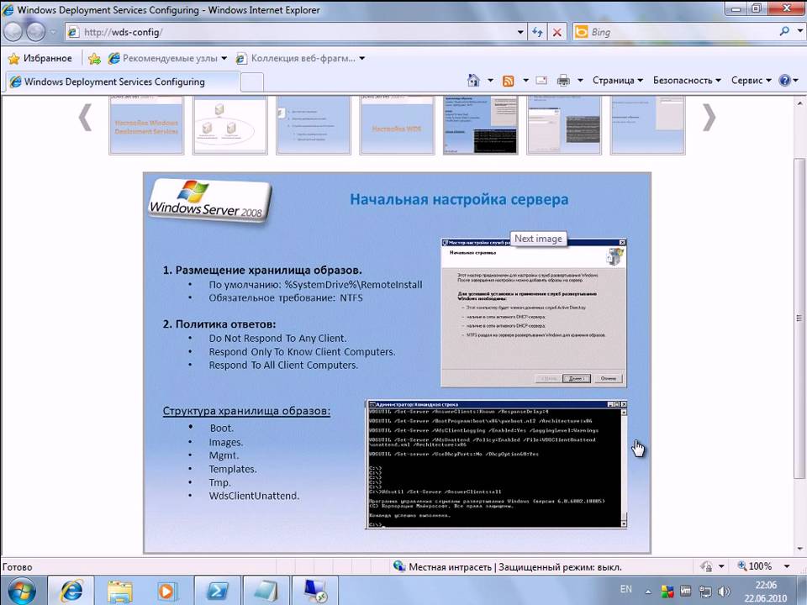Image resolution: width=807 pixels, height=605 pixels.
Task: Open the Безопасность menu
Action: 687,81
